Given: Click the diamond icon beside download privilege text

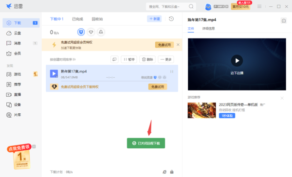Looking at the screenshot, I should pos(54,87).
